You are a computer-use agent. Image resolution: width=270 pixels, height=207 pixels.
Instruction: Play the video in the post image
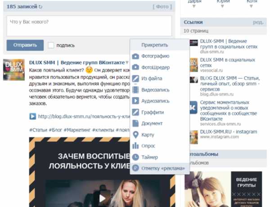click(102, 198)
